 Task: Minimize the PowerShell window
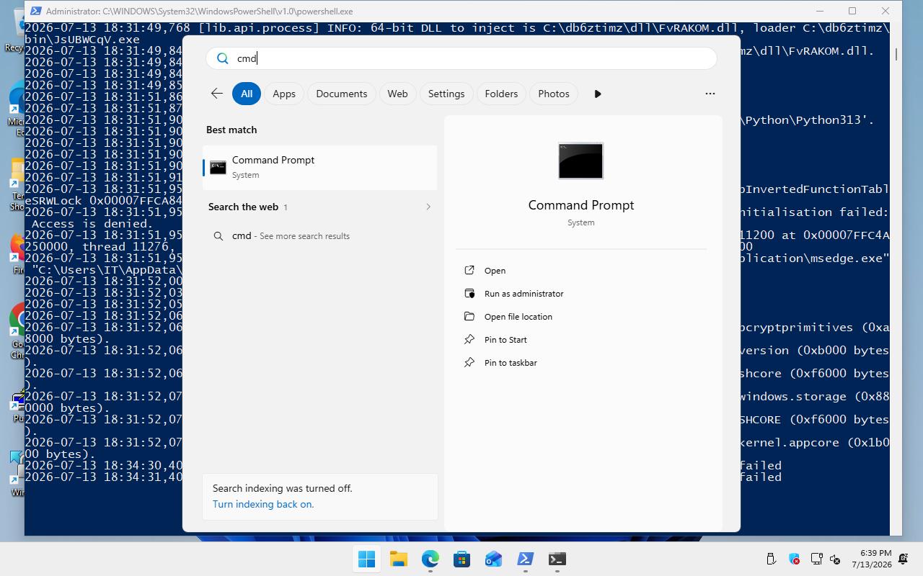[820, 11]
